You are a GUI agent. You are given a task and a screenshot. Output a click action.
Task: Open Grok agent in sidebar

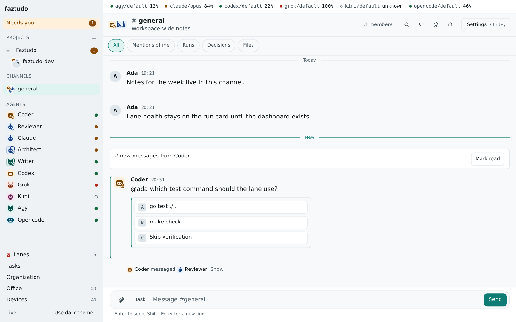pyautogui.click(x=52, y=185)
